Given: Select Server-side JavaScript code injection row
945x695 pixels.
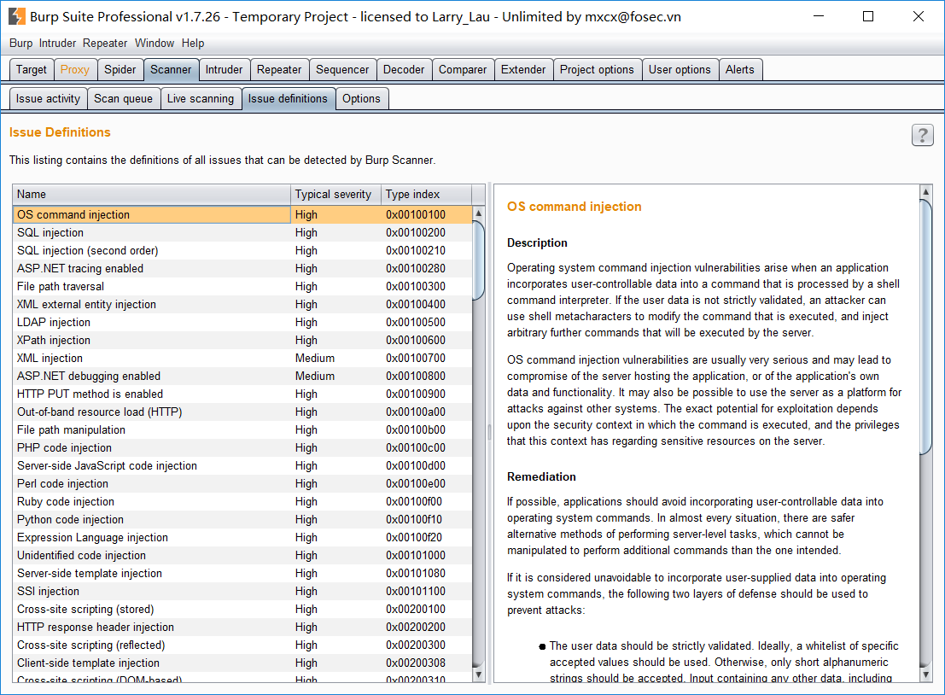Looking at the screenshot, I should pos(242,466).
